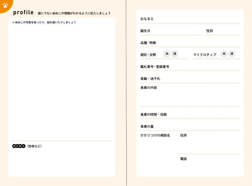Select 済 for マイクロチップ
The height and width of the screenshot is (186, 252).
click(x=232, y=54)
